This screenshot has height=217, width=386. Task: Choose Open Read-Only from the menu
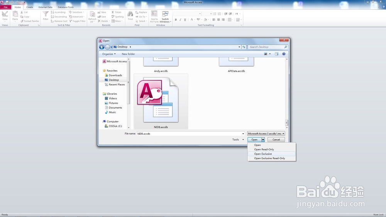pyautogui.click(x=271, y=150)
